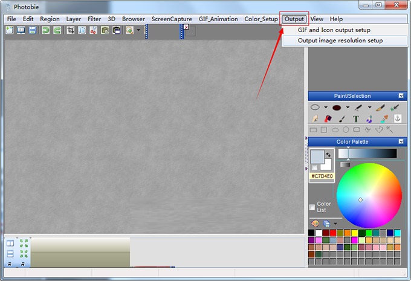Select the red paint bucket fill tool

pyautogui.click(x=328, y=118)
